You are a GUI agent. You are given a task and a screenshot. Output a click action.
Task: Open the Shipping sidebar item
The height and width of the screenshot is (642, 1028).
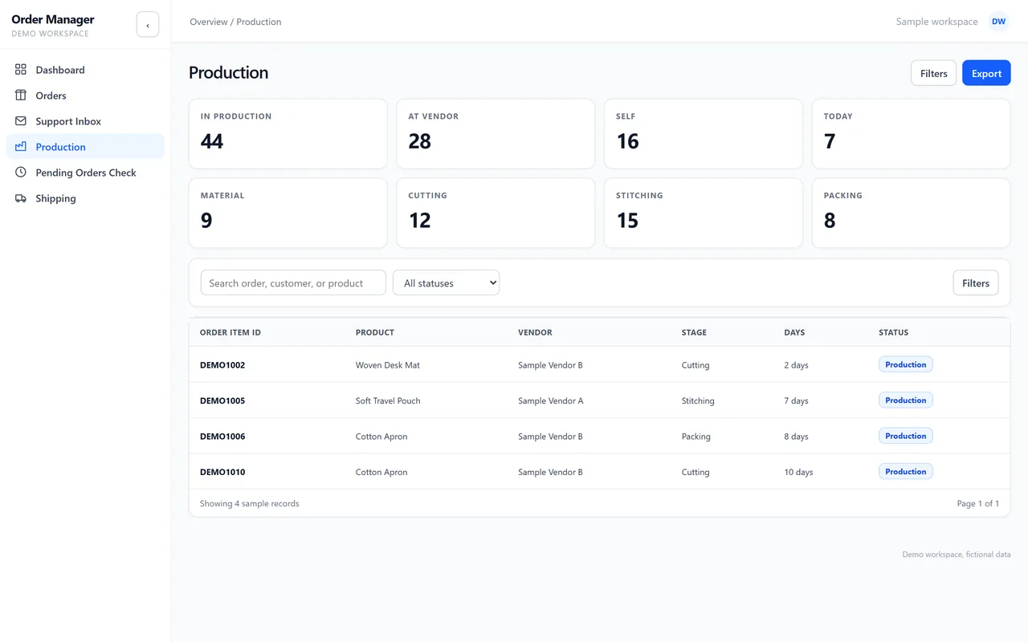85,198
